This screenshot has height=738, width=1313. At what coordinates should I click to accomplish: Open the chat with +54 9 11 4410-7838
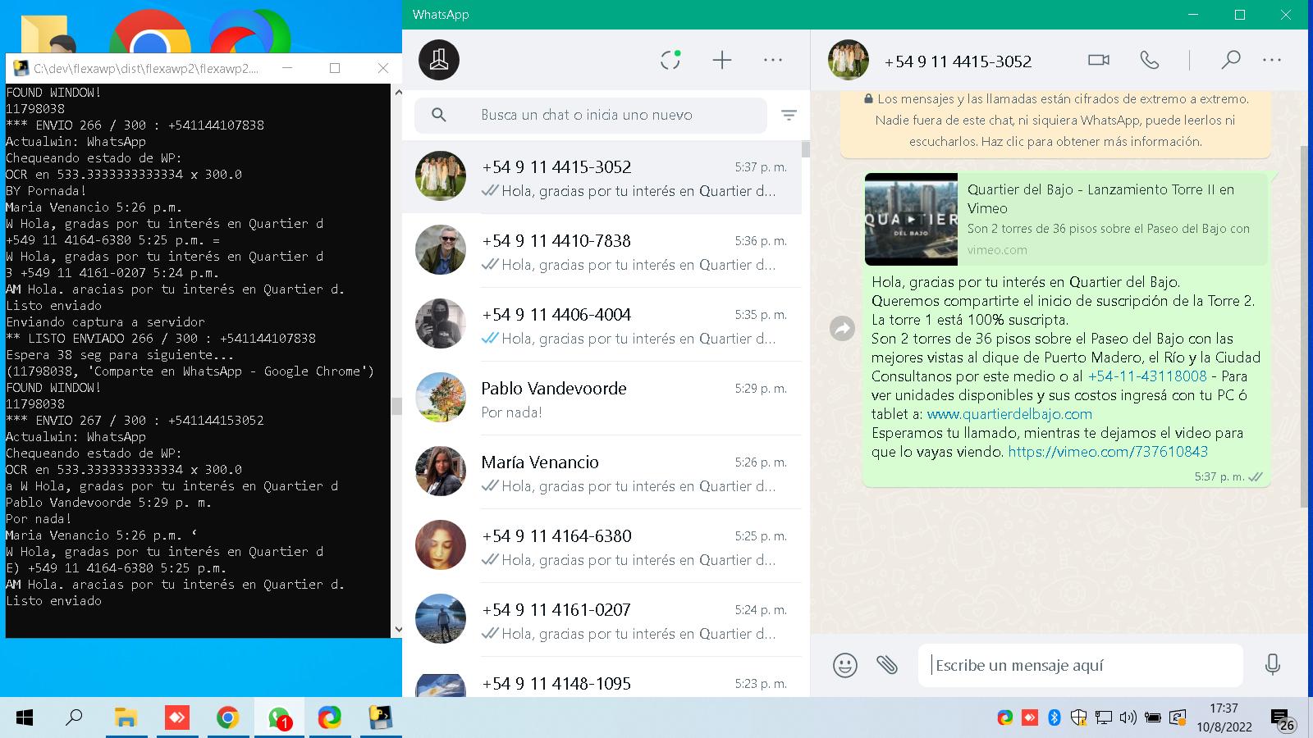pyautogui.click(x=602, y=251)
